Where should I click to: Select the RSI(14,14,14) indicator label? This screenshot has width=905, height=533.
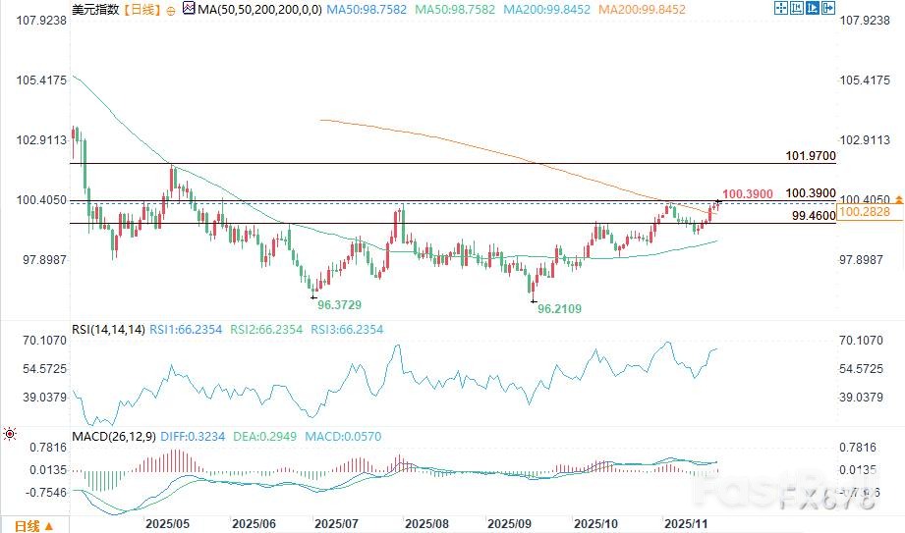tap(109, 331)
